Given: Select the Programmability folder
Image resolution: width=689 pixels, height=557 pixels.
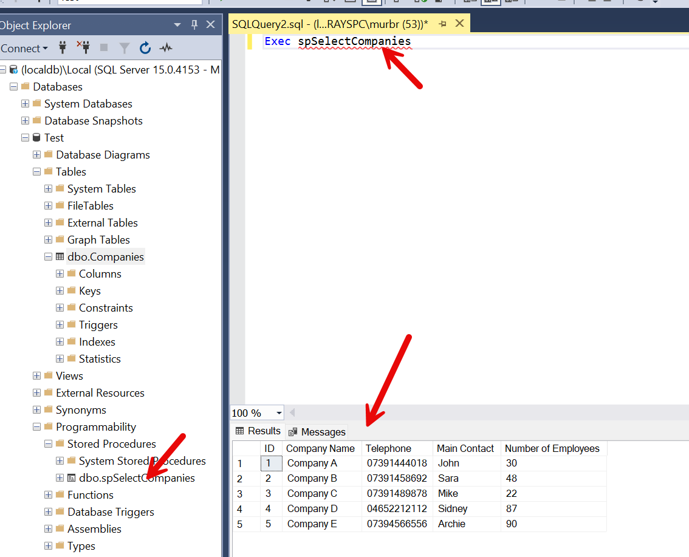Looking at the screenshot, I should pyautogui.click(x=96, y=427).
